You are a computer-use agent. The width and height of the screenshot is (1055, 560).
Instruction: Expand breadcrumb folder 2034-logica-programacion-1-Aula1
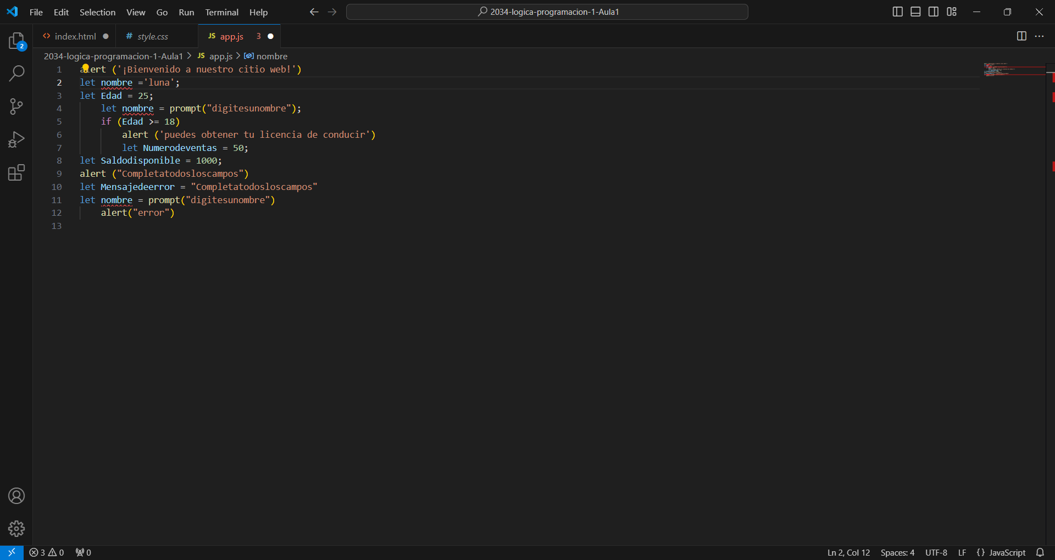coord(113,56)
